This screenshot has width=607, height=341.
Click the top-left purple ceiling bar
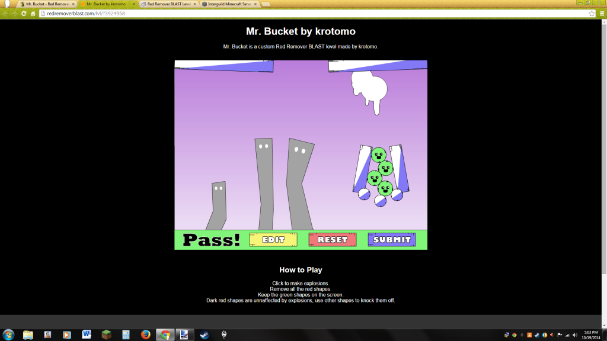[x=224, y=66]
